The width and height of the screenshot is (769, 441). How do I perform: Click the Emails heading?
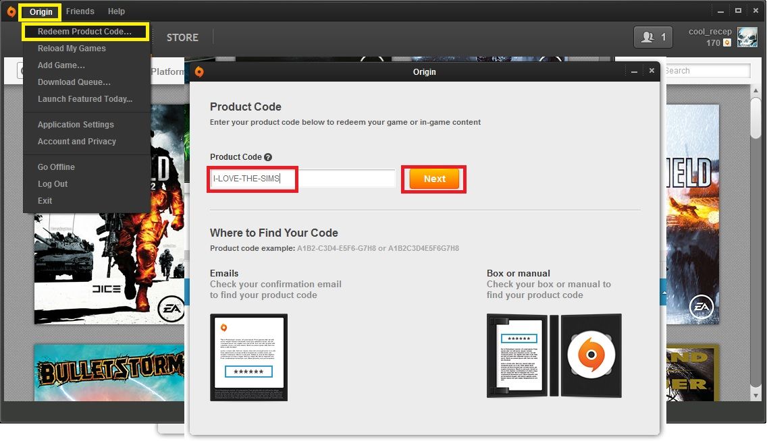click(224, 273)
